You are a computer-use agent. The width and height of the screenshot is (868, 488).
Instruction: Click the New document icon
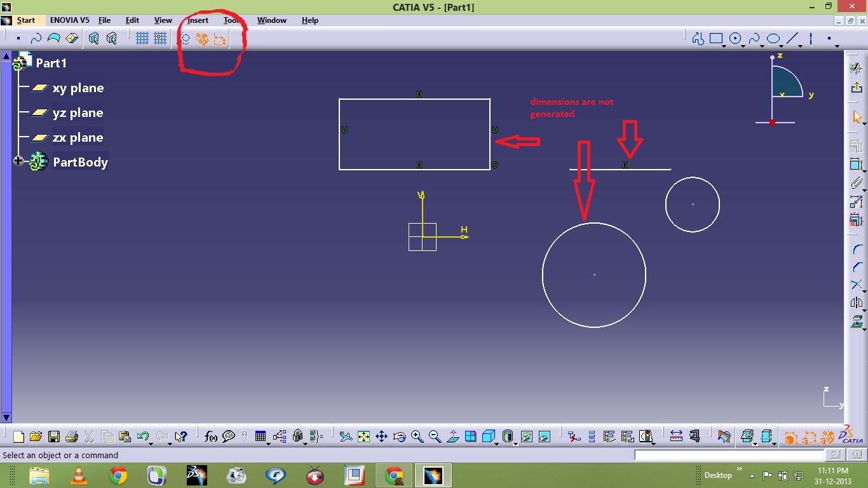pyautogui.click(x=18, y=437)
